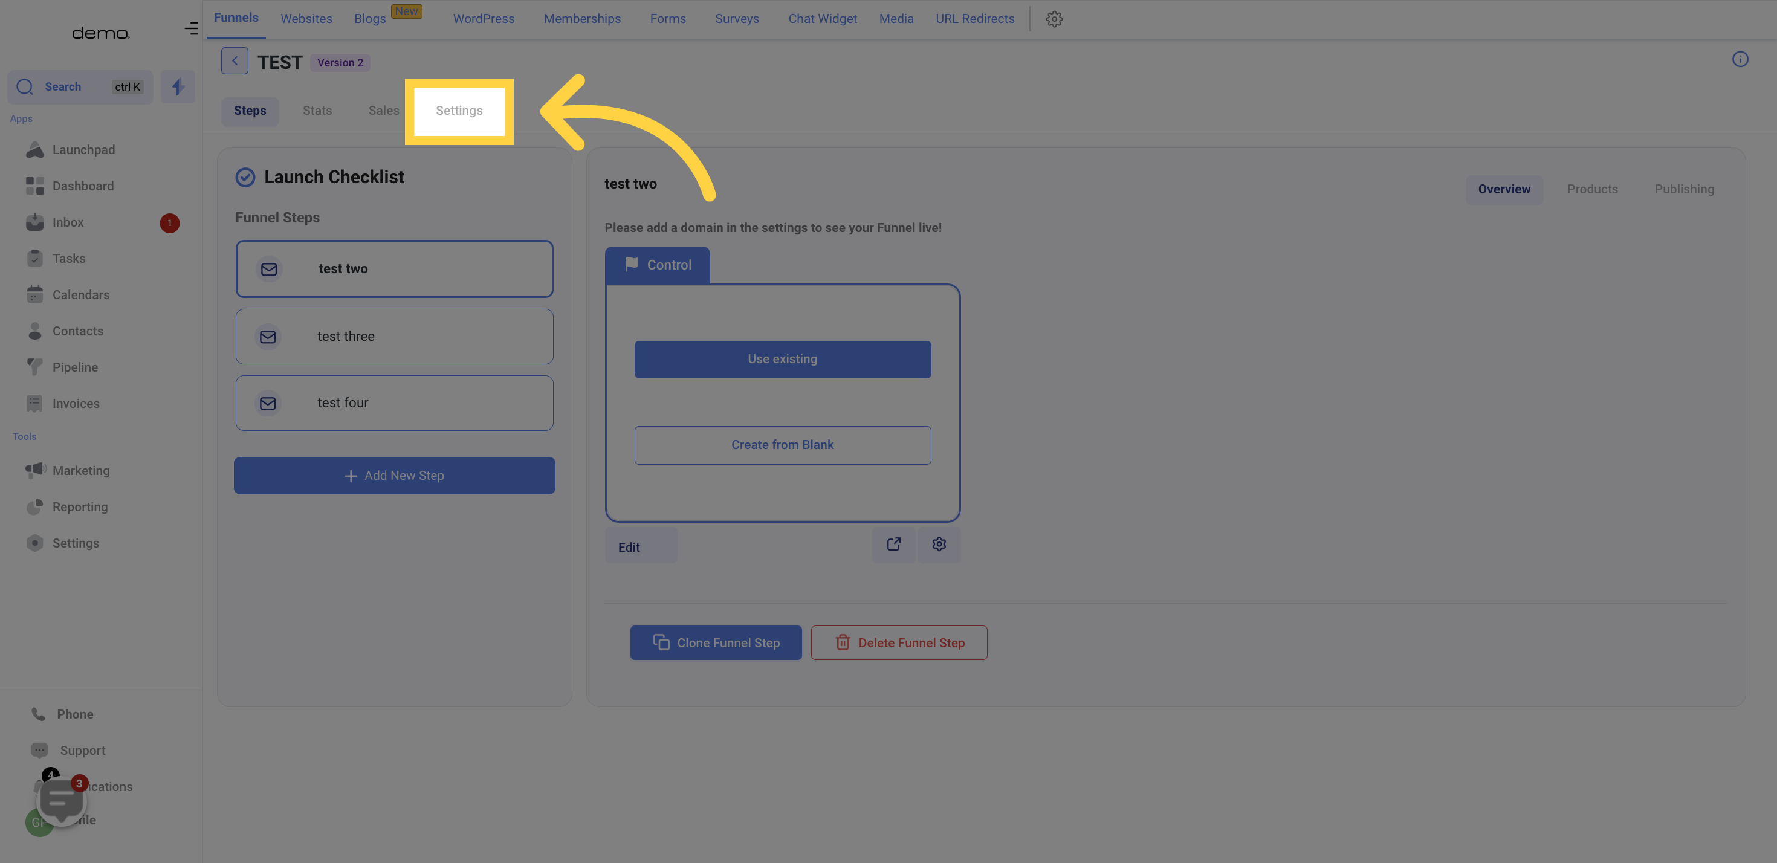This screenshot has height=863, width=1777.
Task: Switch to the Stats tab
Action: point(316,111)
